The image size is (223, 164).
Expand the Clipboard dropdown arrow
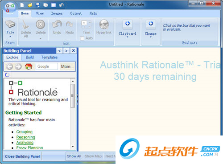coord(128,37)
